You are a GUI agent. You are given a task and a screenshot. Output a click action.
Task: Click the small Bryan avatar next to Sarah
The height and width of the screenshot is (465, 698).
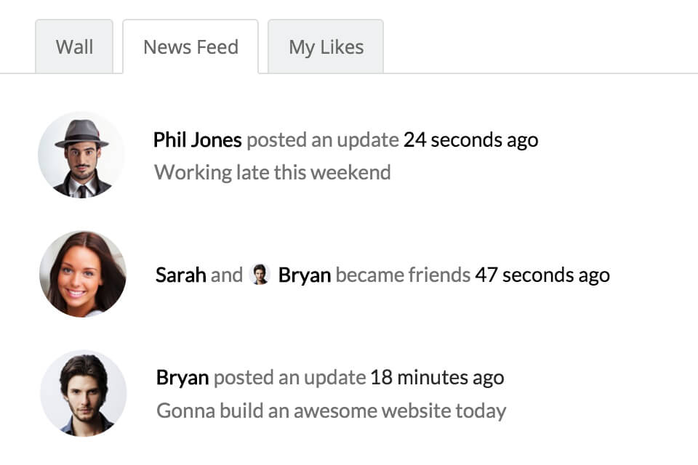point(260,275)
